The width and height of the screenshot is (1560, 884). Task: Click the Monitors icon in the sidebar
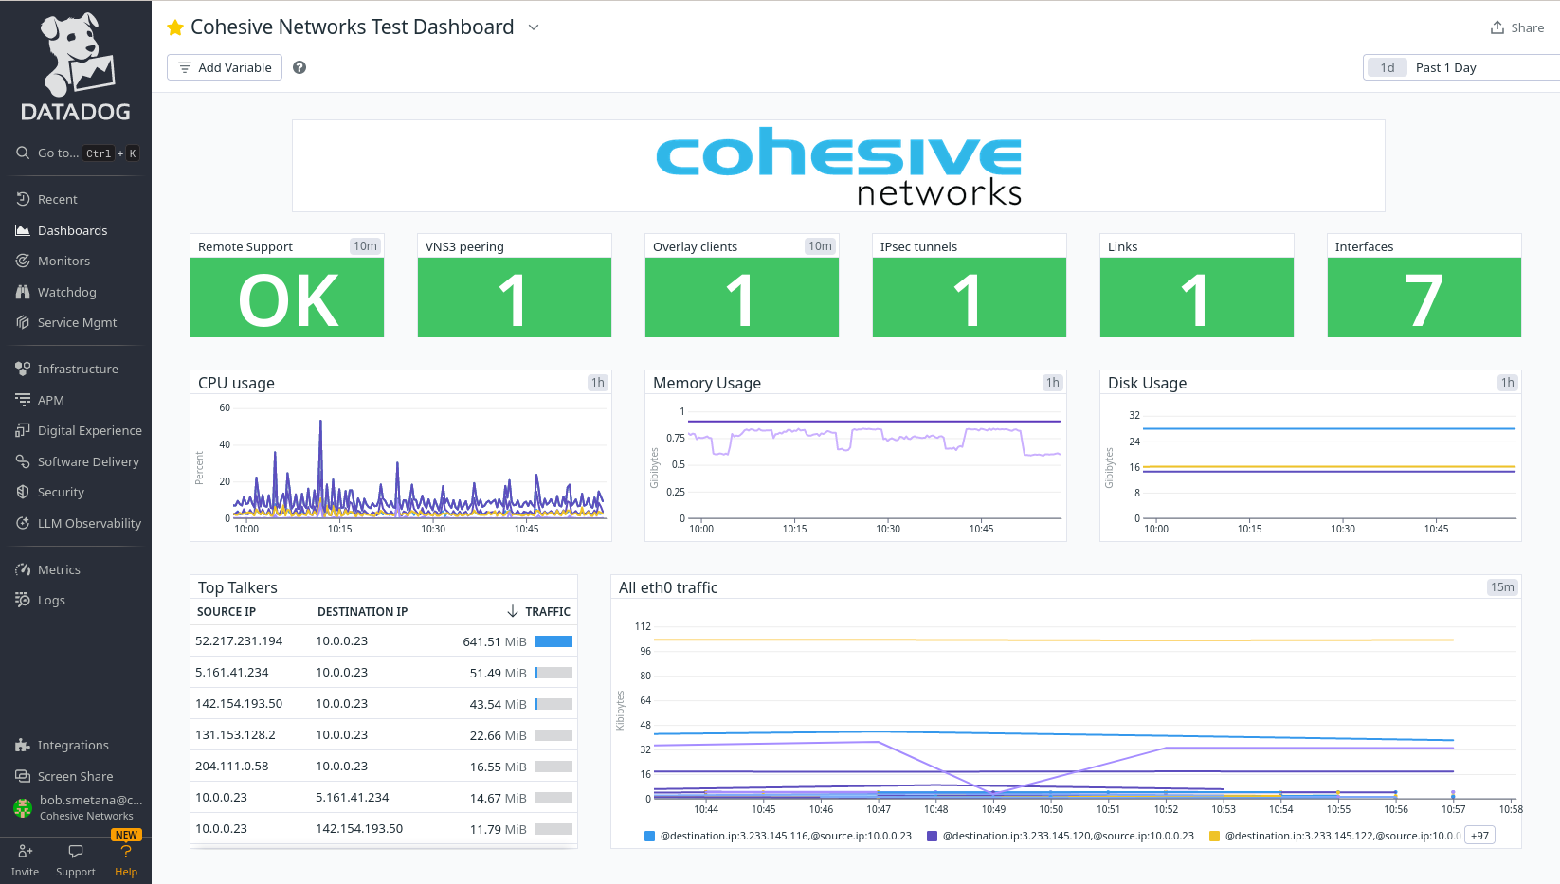[x=23, y=261]
